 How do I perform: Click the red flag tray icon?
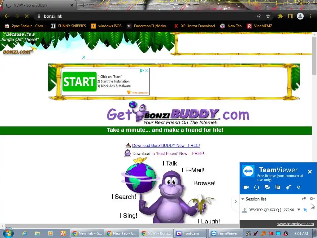271,233
